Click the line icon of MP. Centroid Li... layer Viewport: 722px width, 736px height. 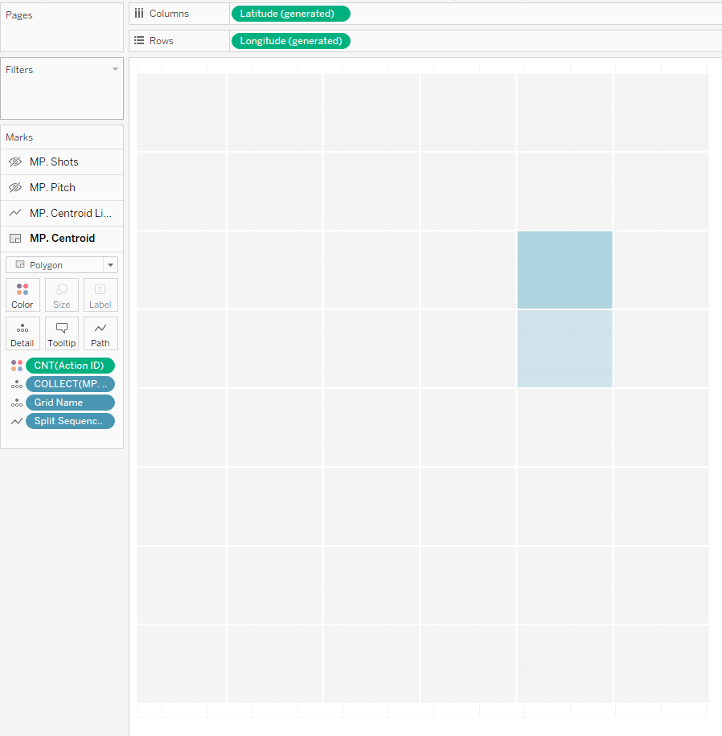(15, 213)
